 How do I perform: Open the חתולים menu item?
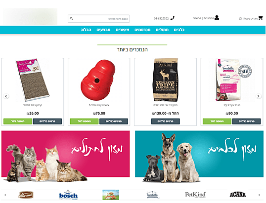point(162,30)
